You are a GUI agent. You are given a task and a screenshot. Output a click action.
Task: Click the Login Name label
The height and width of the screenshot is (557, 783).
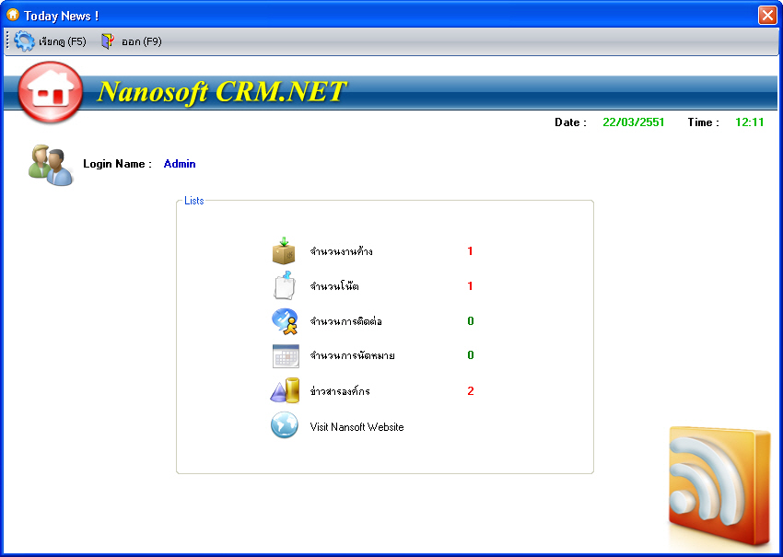[x=117, y=164]
